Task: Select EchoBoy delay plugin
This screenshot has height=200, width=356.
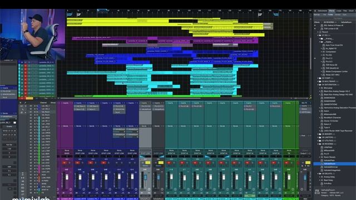Action: point(328,183)
